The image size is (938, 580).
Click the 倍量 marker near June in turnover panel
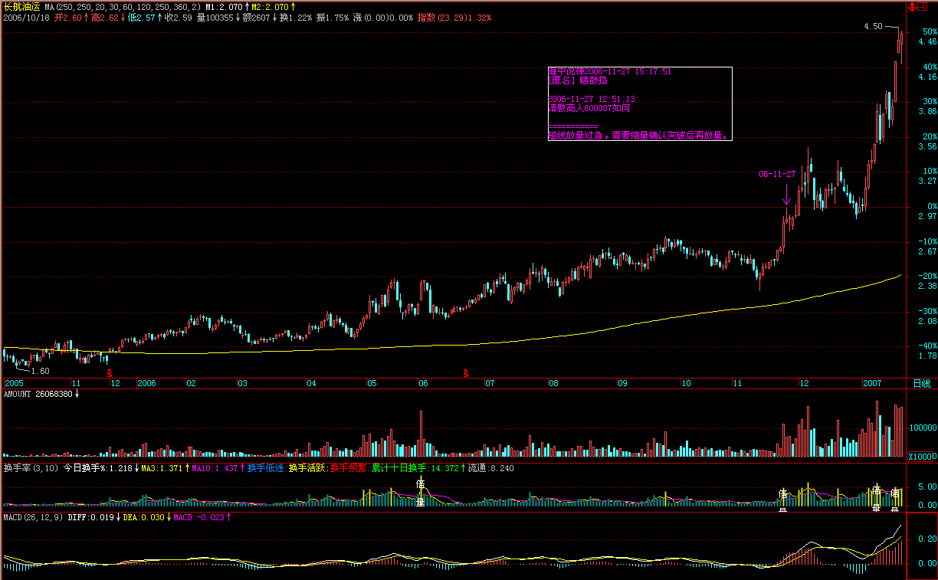click(420, 493)
